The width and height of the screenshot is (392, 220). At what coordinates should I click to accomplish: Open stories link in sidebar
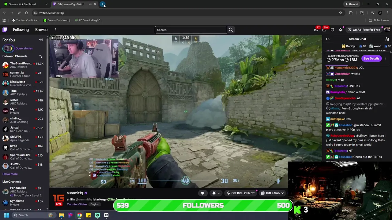coord(24,48)
